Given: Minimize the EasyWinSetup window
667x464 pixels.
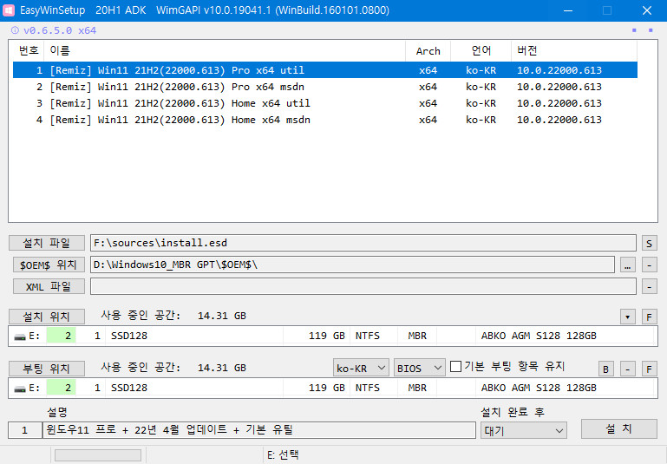Looking at the screenshot, I should 568,10.
